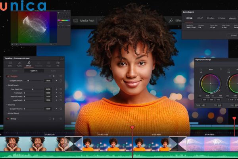Open the Media Pool panel label
238x159 pixels.
(87, 21)
